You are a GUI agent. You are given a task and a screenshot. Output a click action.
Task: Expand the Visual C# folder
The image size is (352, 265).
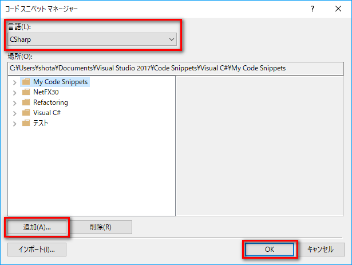pyautogui.click(x=14, y=113)
